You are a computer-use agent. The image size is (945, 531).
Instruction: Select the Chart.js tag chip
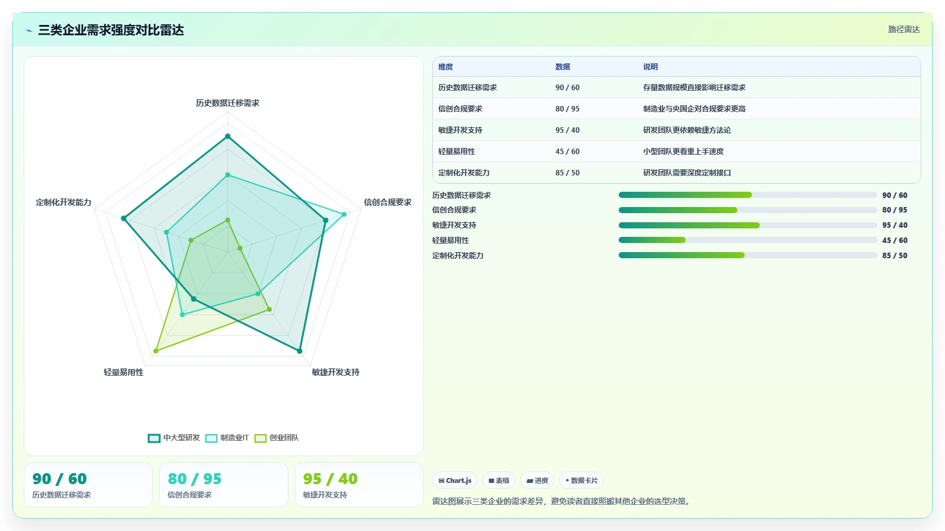455,480
